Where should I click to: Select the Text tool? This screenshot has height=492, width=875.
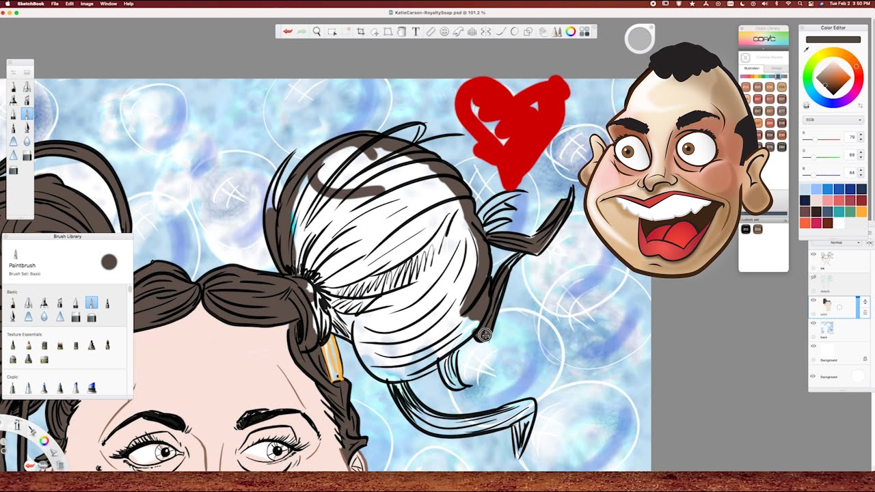point(416,31)
